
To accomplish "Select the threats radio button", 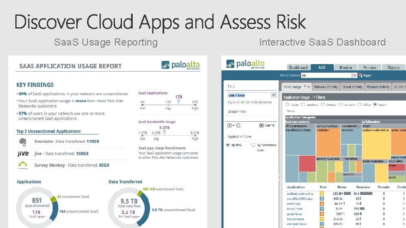I will tap(323, 105).
